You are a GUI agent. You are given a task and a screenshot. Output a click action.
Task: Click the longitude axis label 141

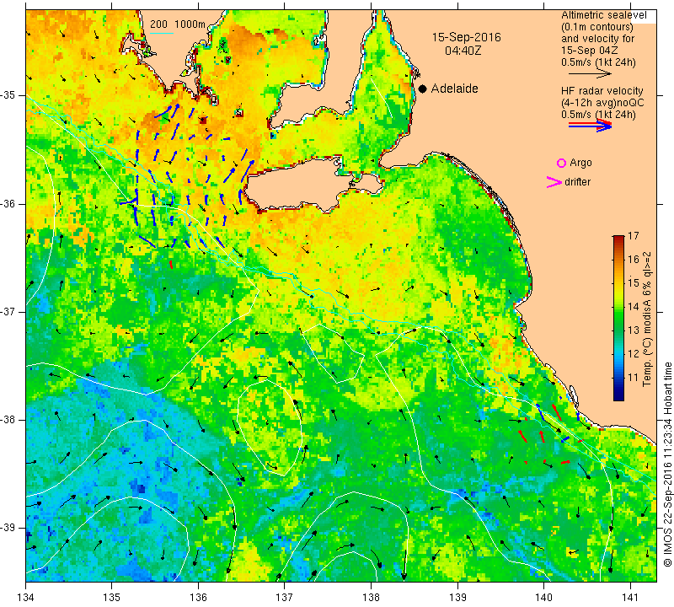pos(630,598)
